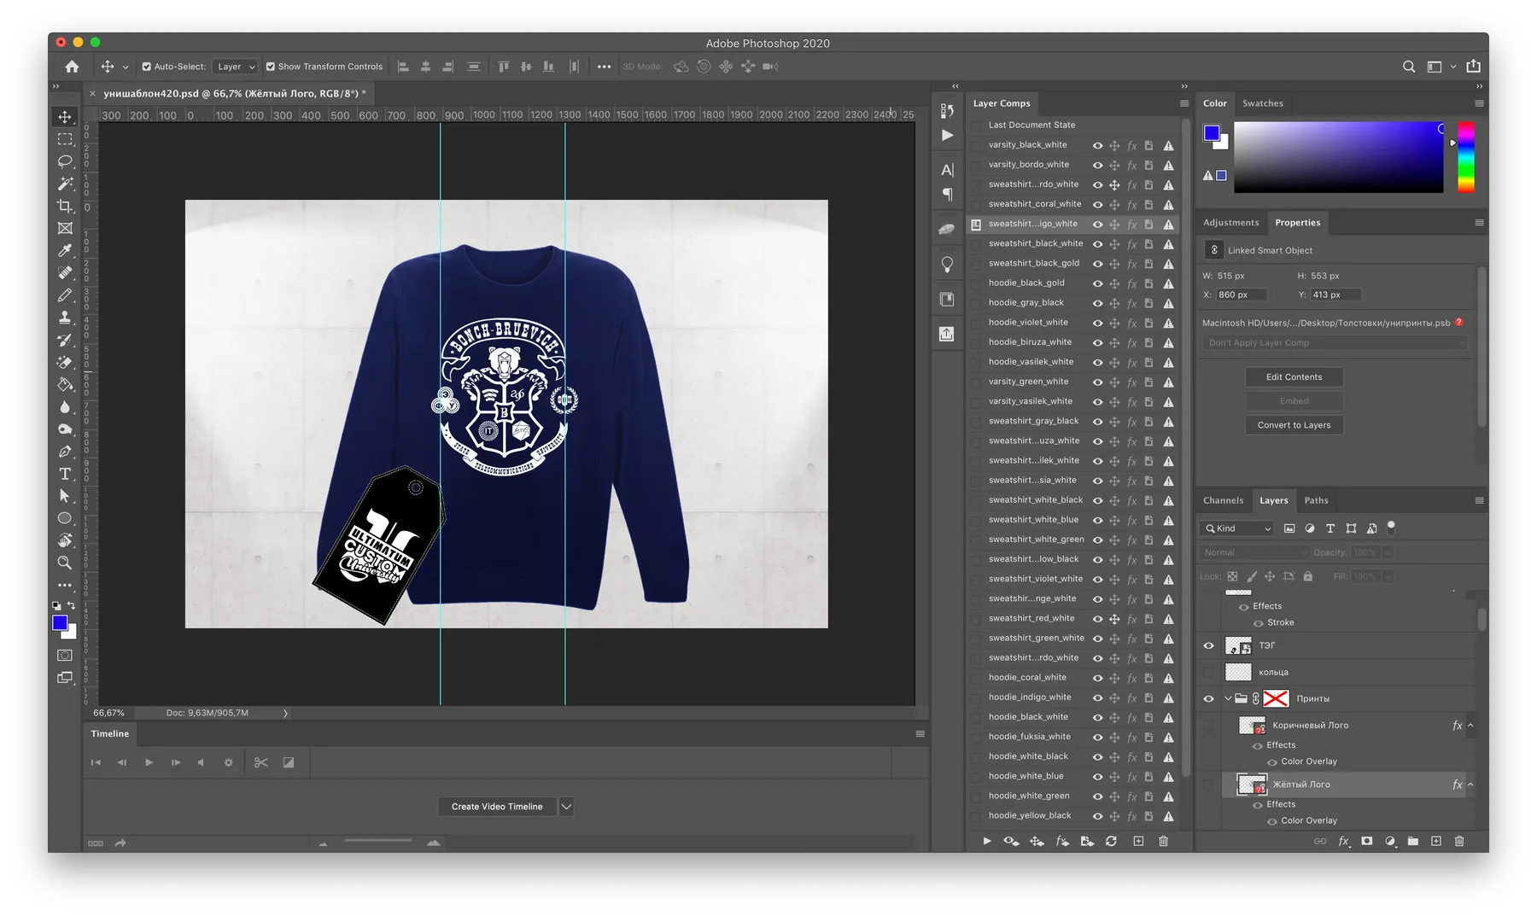
Task: Select the sweatshirt_black_gold layer comp
Action: click(x=1033, y=263)
